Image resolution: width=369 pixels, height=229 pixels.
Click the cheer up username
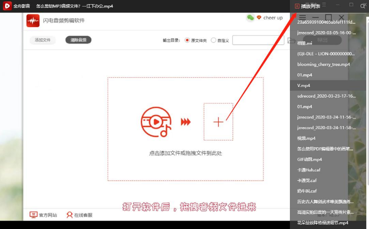point(273,18)
